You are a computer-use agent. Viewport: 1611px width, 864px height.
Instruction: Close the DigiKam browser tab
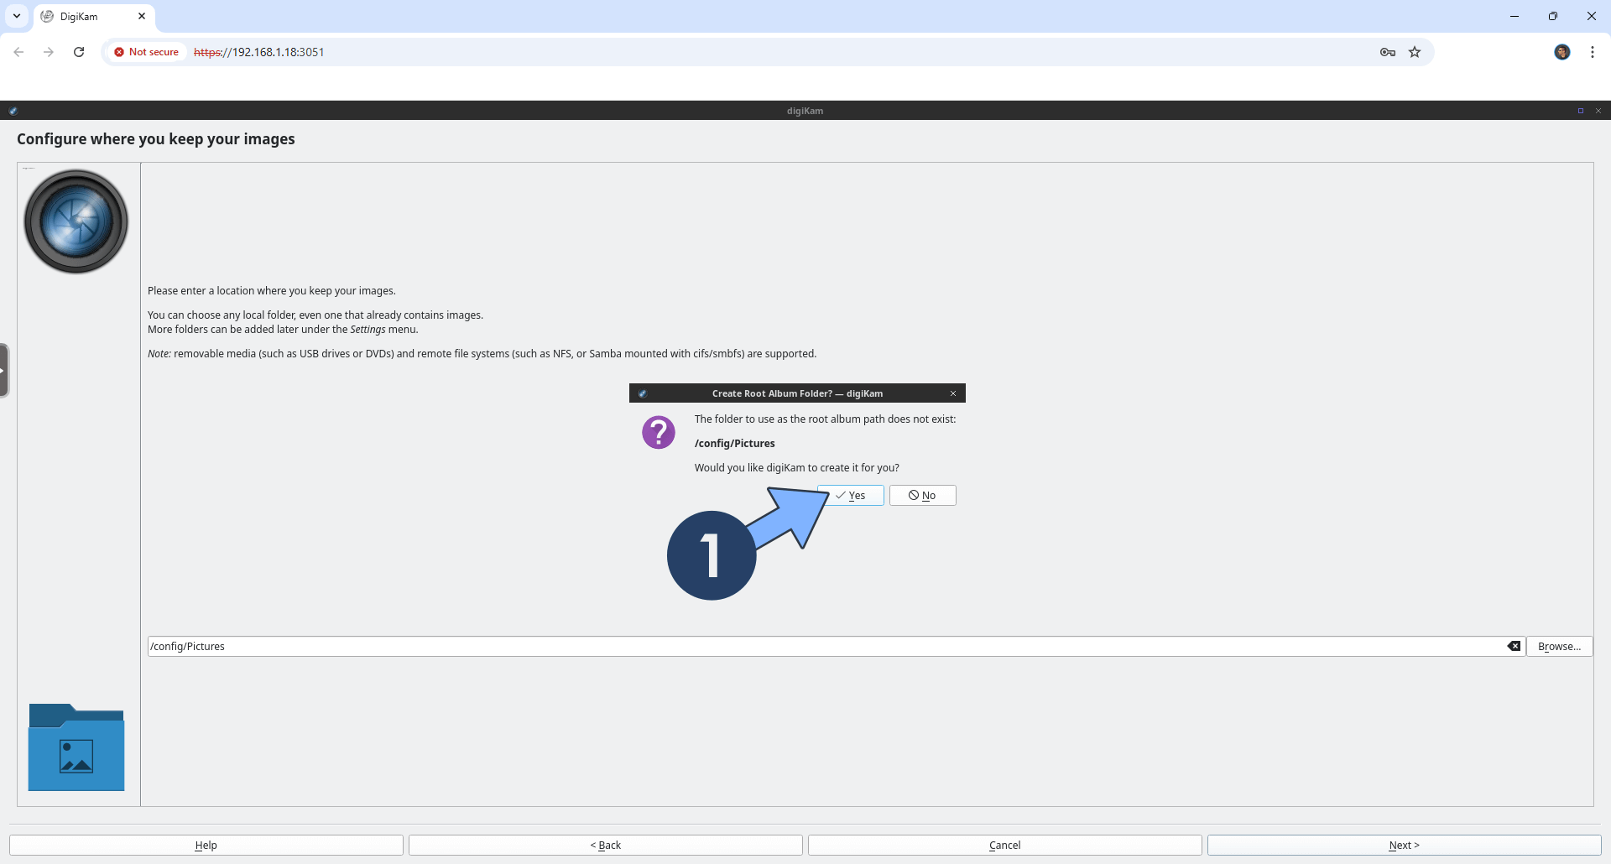pyautogui.click(x=142, y=16)
